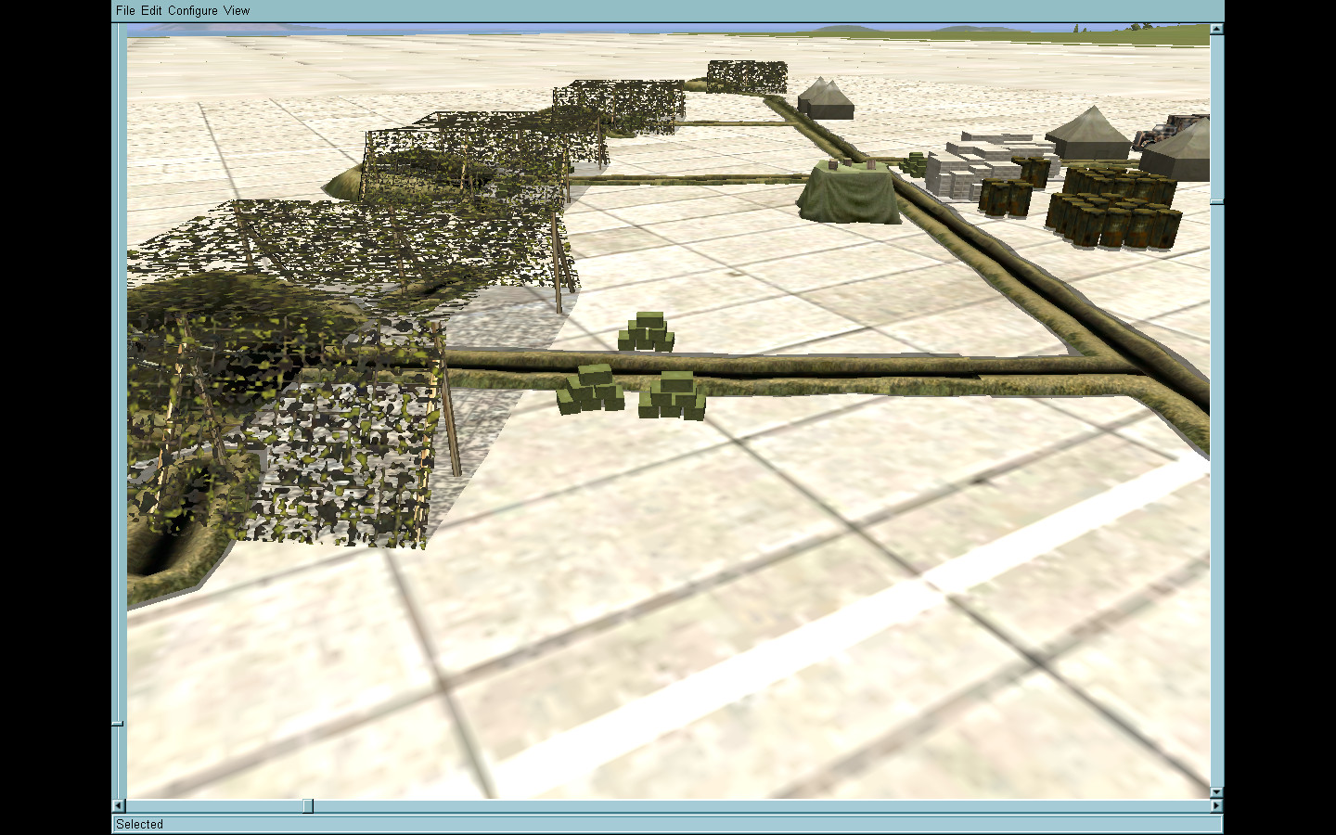The image size is (1336, 835).
Task: Click the vertical scrollbar down arrow
Action: [x=1216, y=792]
